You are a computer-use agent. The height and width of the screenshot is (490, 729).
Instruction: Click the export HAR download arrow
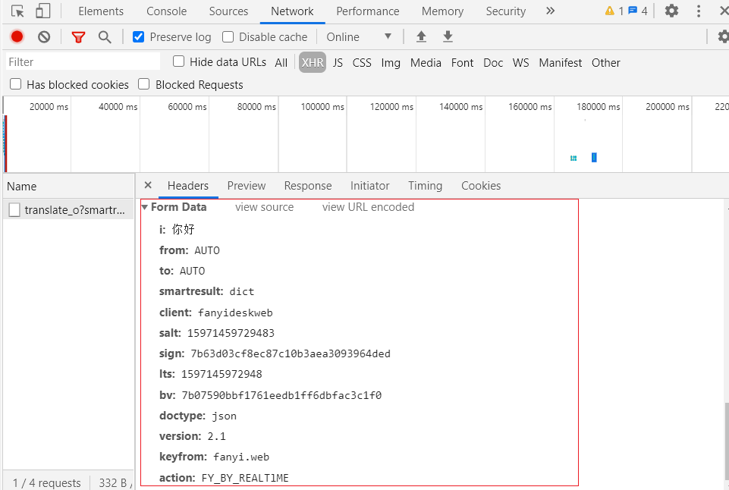pyautogui.click(x=448, y=37)
